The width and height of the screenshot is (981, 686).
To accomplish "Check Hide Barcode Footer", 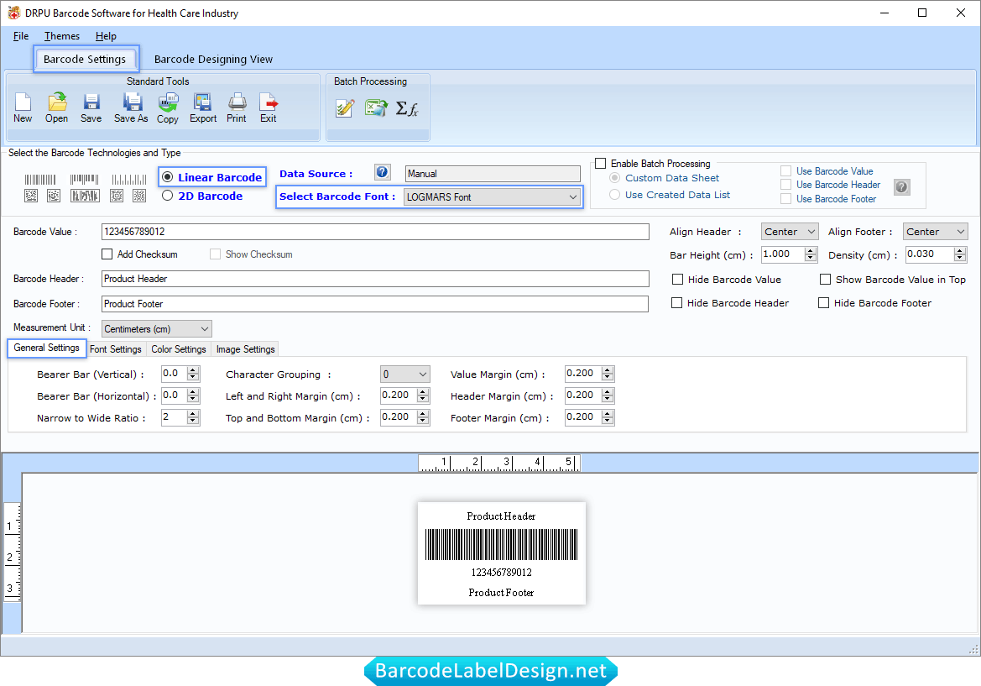I will click(824, 303).
